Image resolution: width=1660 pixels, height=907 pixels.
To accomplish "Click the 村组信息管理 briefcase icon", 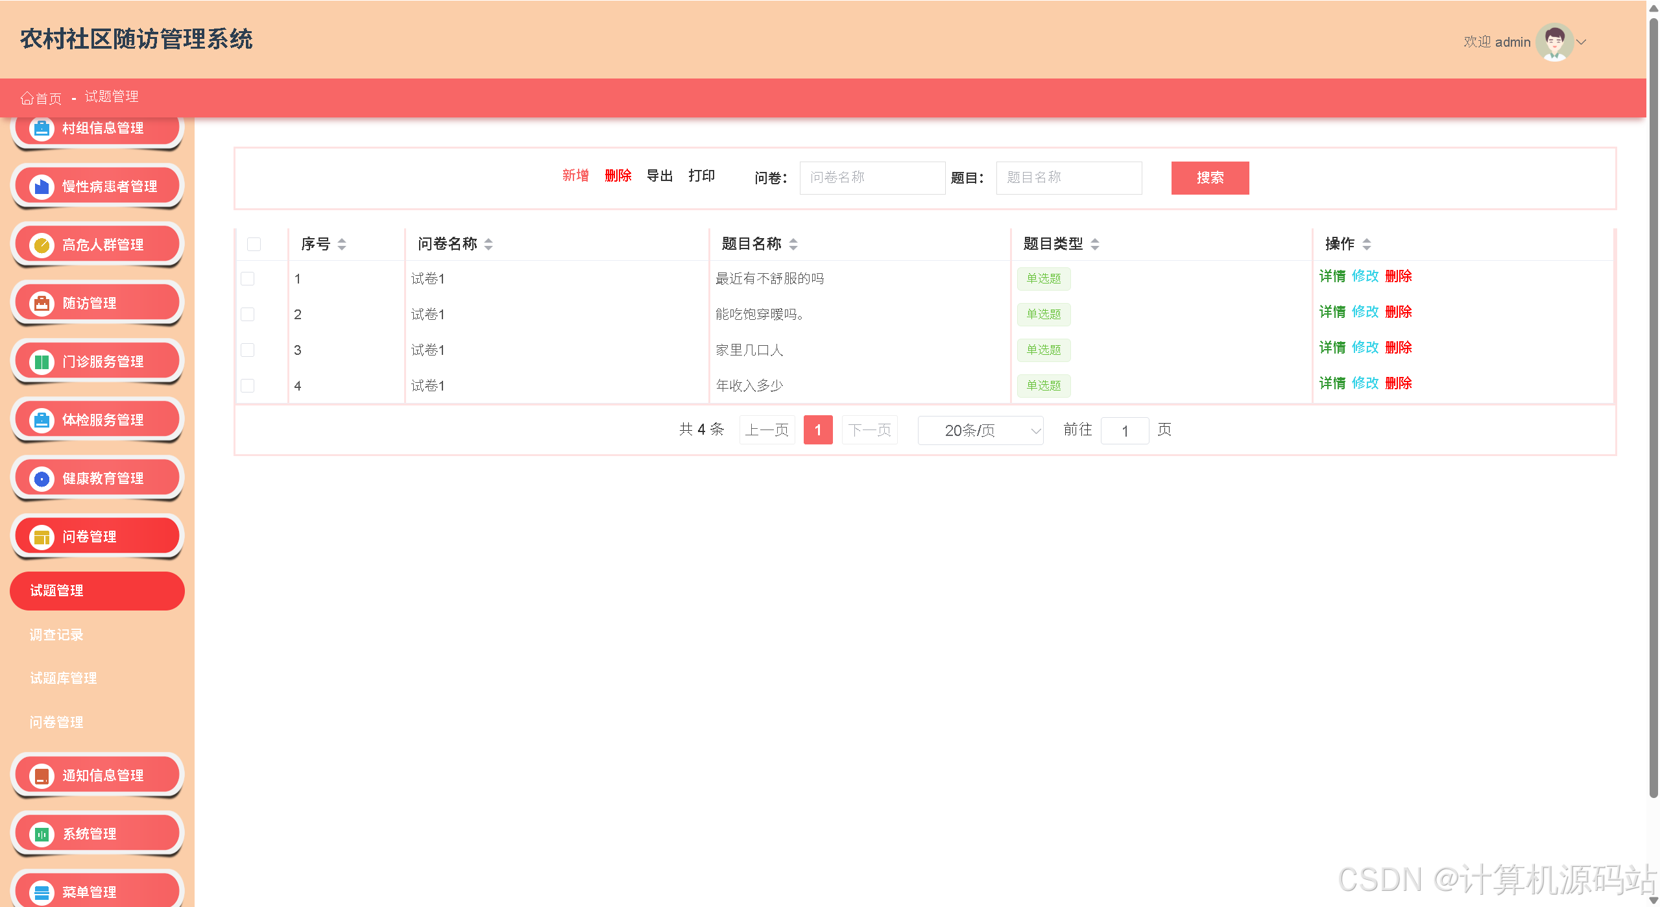I will [x=42, y=128].
